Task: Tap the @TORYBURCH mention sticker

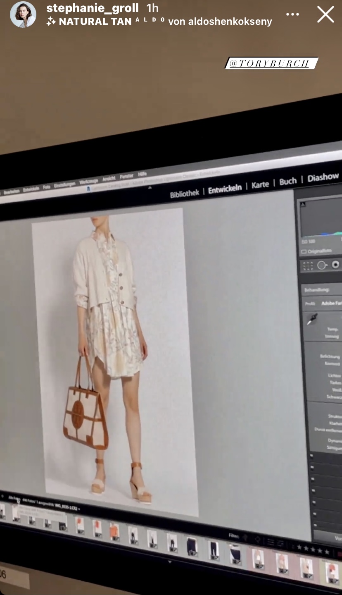Action: click(x=271, y=63)
